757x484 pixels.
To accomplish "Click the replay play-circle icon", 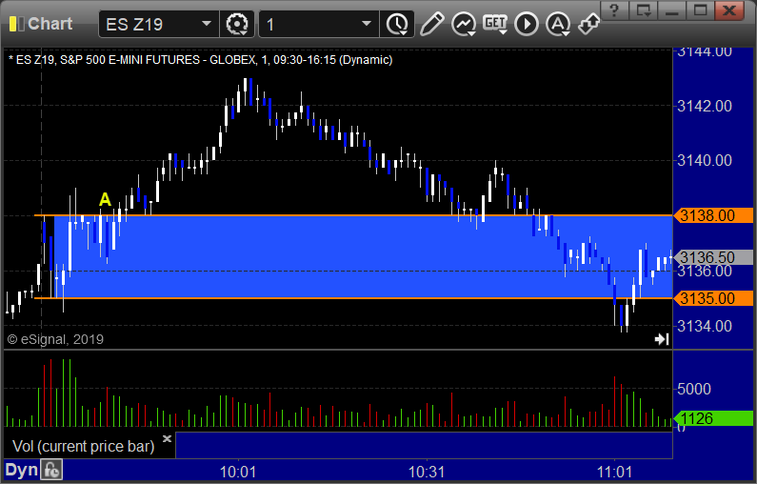I will coord(527,24).
